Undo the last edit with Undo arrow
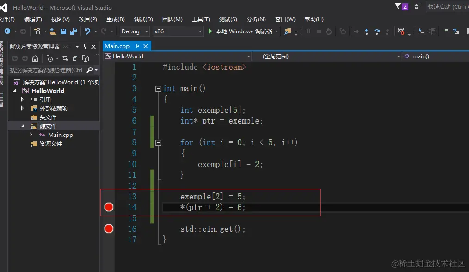469x272 pixels. (x=87, y=31)
